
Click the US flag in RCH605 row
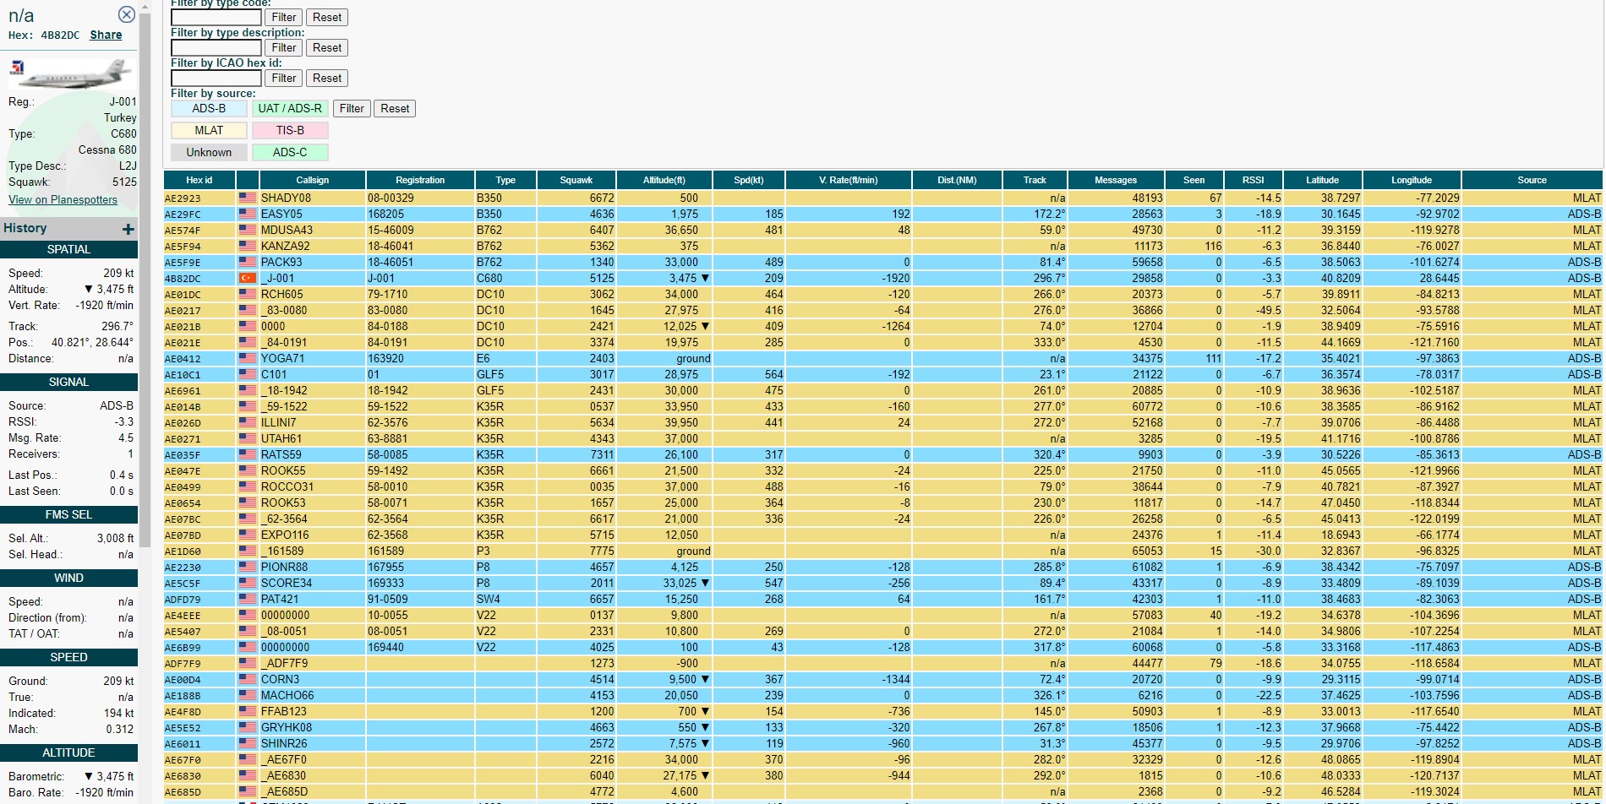247,294
